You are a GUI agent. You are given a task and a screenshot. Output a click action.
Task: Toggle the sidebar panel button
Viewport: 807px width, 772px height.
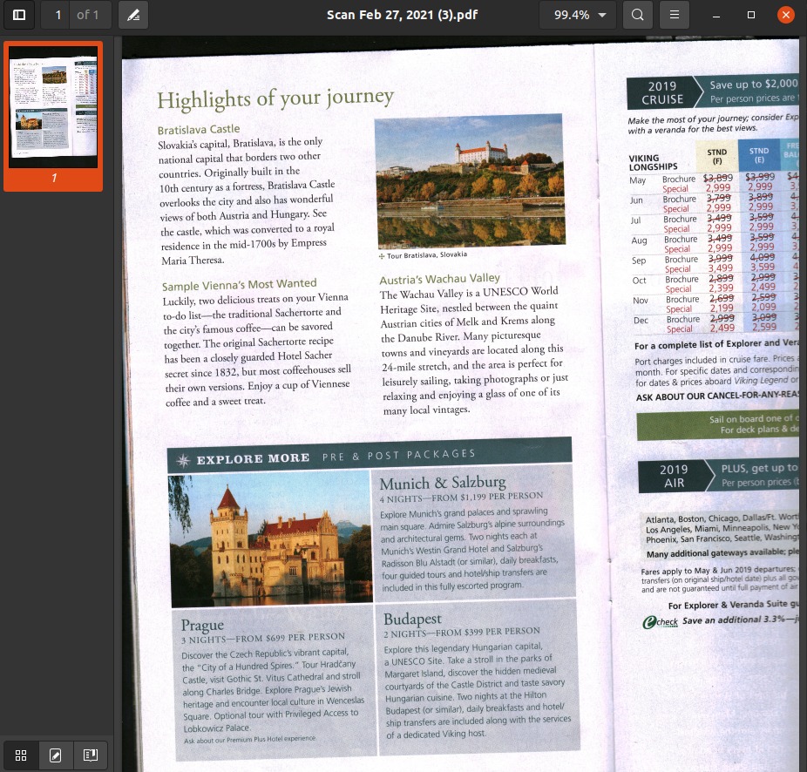tap(19, 15)
